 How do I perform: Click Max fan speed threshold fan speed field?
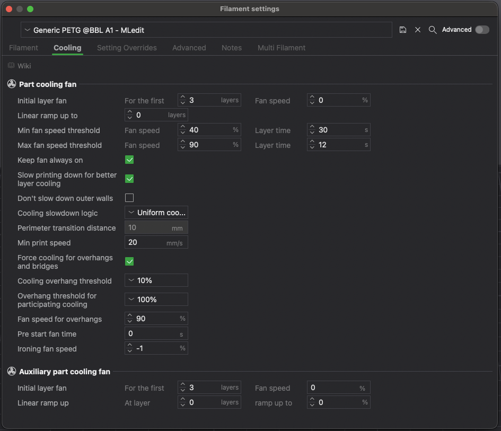click(x=209, y=144)
